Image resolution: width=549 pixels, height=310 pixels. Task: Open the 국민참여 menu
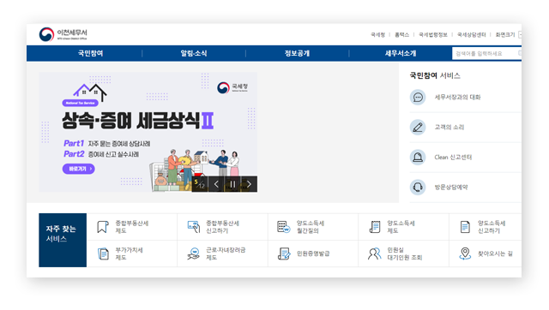(90, 53)
